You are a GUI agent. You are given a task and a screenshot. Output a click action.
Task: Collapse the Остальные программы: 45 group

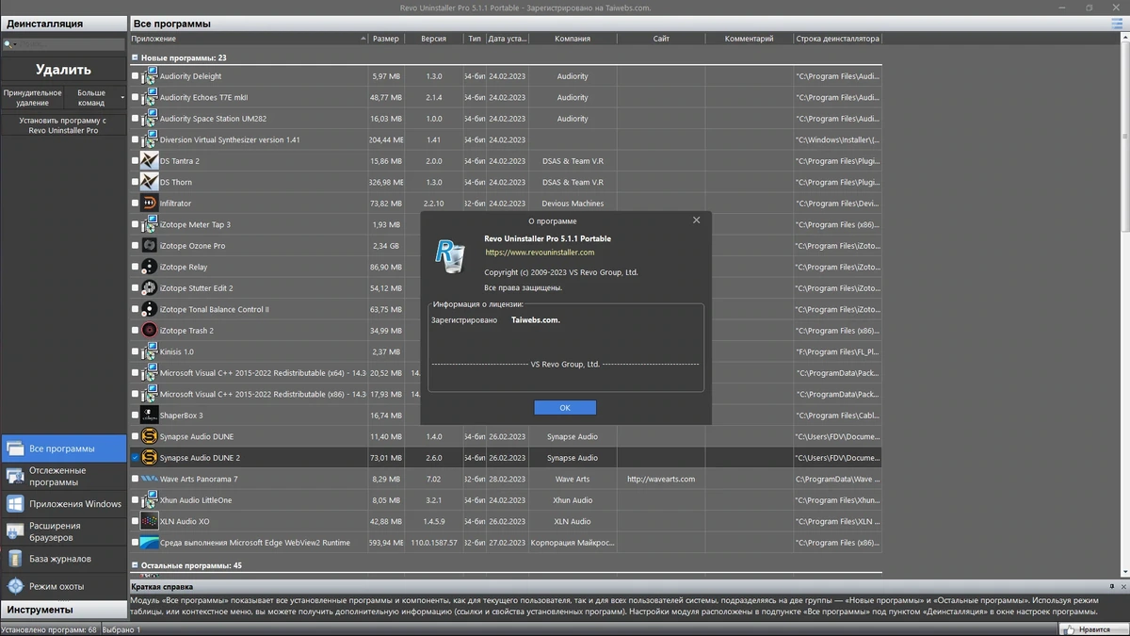135,565
